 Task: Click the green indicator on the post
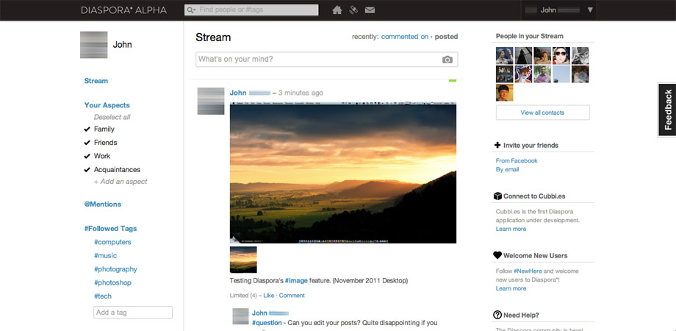coord(452,80)
